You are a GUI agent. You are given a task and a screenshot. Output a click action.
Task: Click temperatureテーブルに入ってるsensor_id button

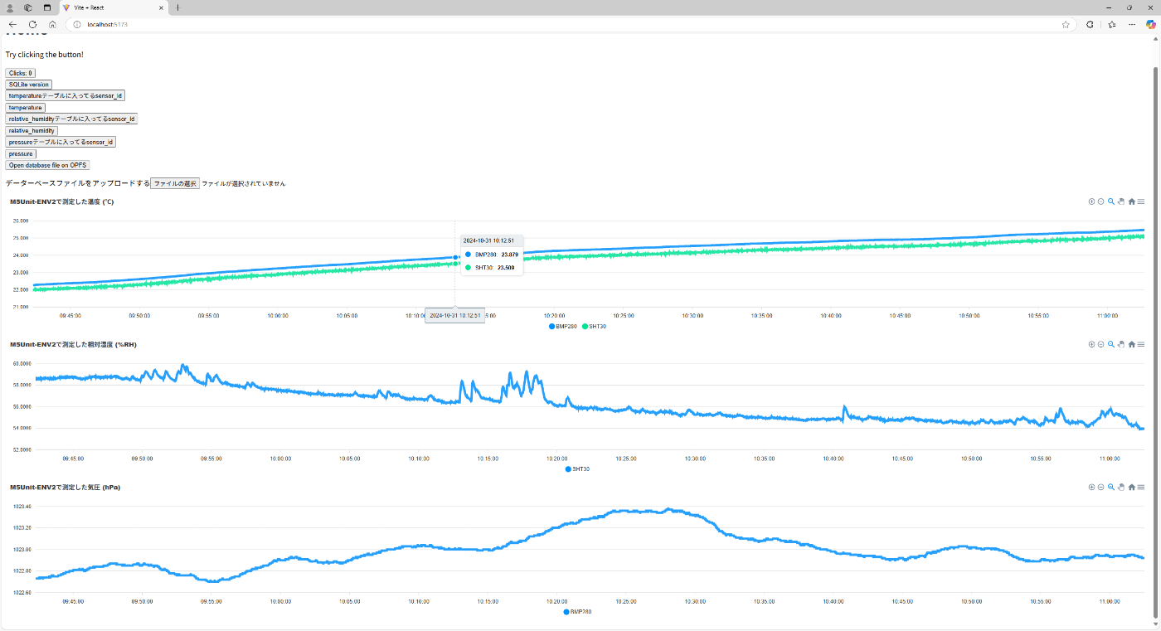pos(65,96)
